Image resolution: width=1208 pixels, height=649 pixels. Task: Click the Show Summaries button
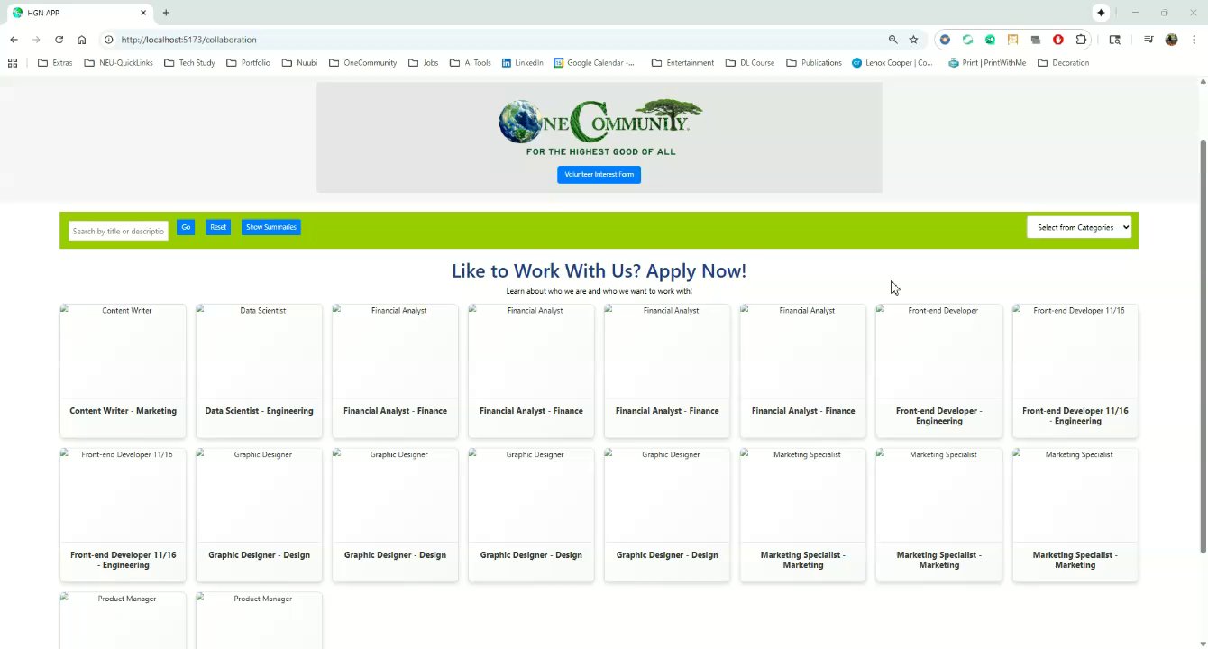[270, 227]
